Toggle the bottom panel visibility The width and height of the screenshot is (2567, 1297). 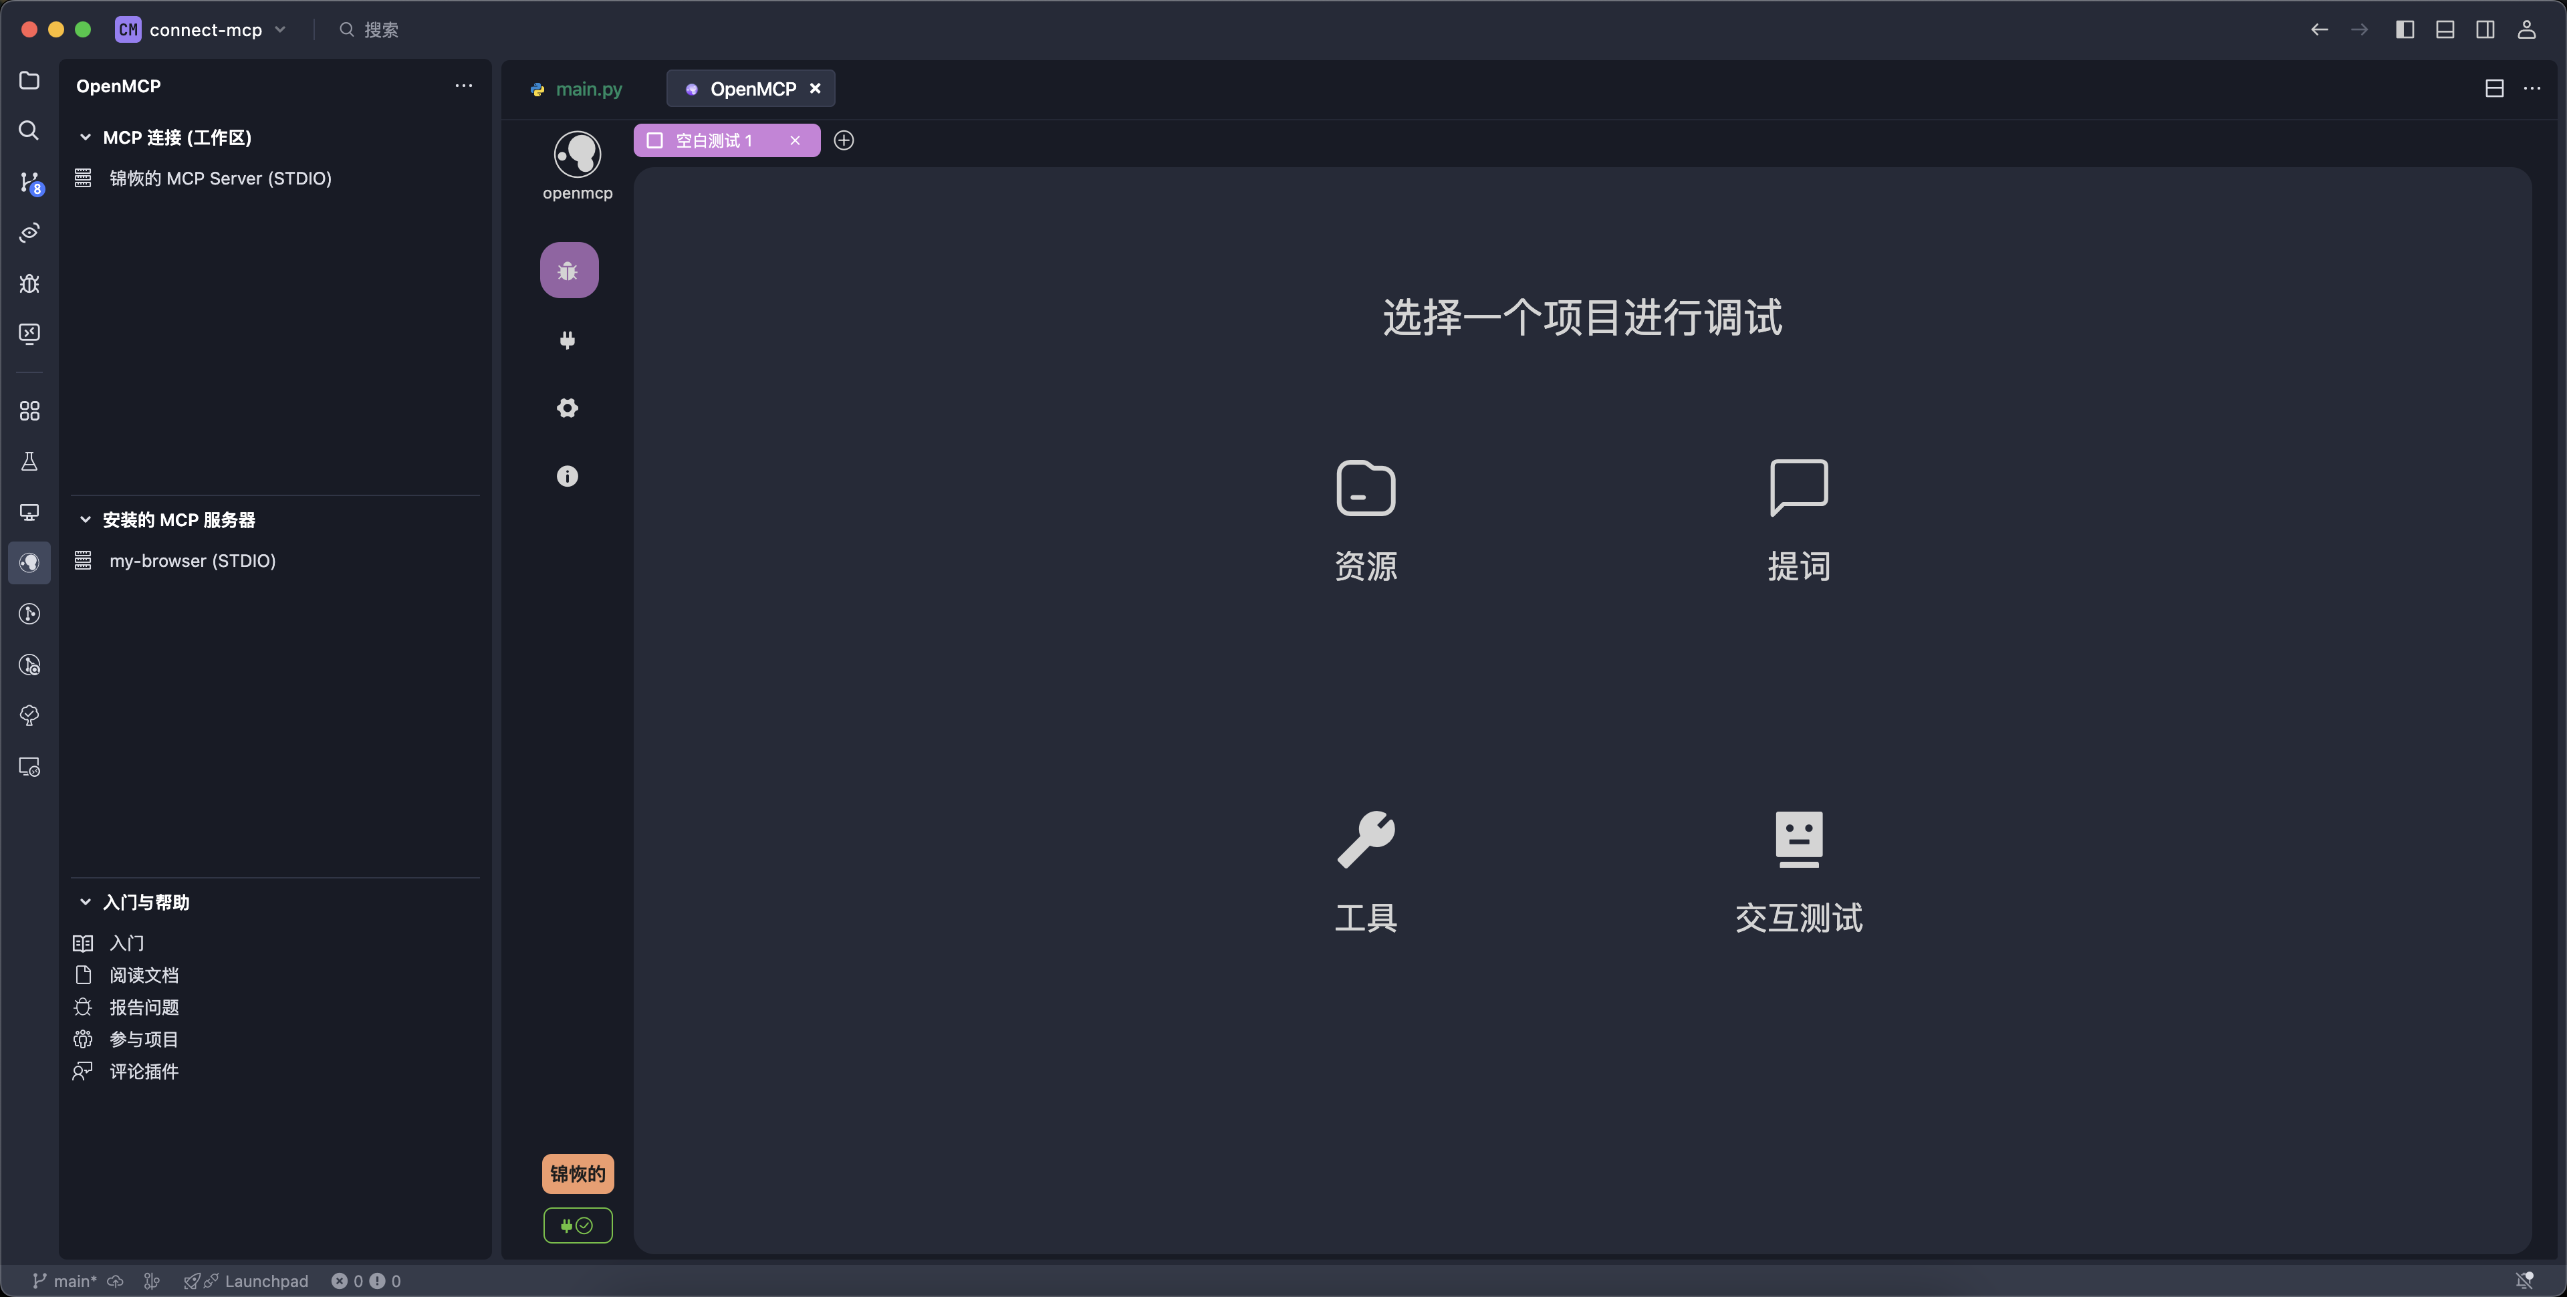2445,29
